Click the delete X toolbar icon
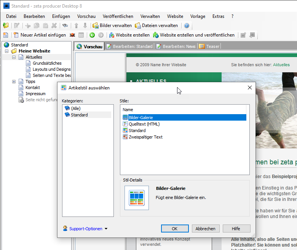Image resolution: width=297 pixels, height=250 pixels. point(54,25)
